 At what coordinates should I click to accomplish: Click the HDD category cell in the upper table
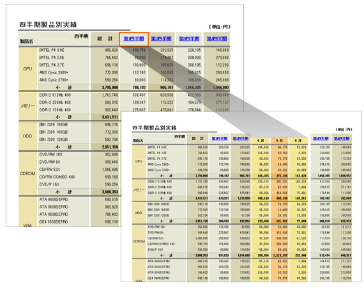click(x=27, y=136)
